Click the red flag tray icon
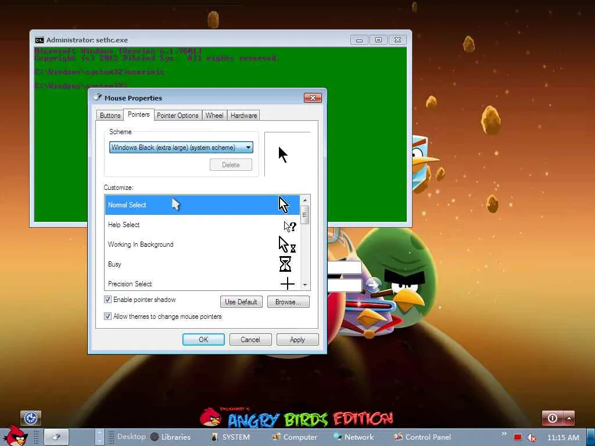The image size is (595, 446). (x=518, y=438)
